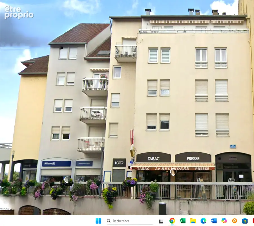This screenshot has height=226, width=254.
Task: Click the orange app icon in taskbar
Action: [234, 221]
